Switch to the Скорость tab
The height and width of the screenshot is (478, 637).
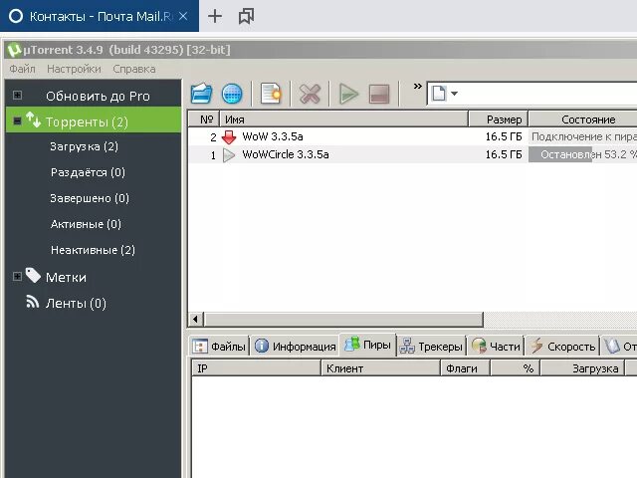tap(563, 346)
